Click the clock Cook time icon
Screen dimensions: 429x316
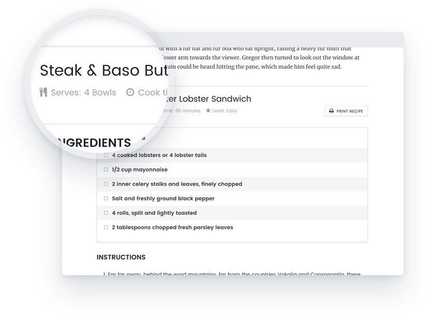pyautogui.click(x=130, y=92)
